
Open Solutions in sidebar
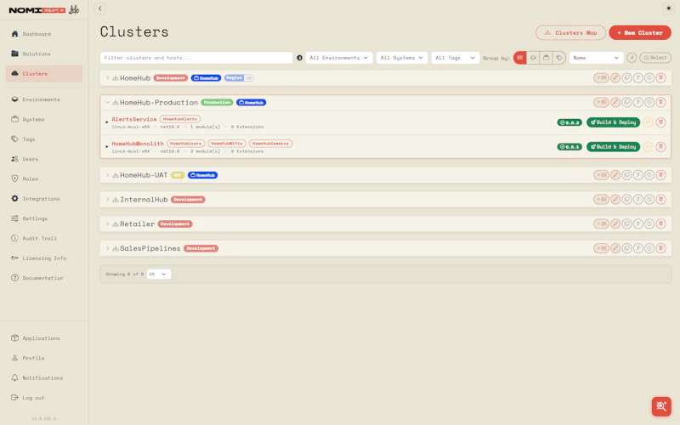(x=44, y=54)
